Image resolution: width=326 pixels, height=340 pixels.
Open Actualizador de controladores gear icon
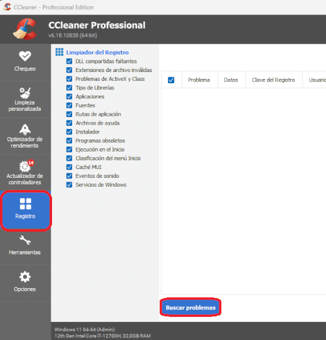pos(25,167)
